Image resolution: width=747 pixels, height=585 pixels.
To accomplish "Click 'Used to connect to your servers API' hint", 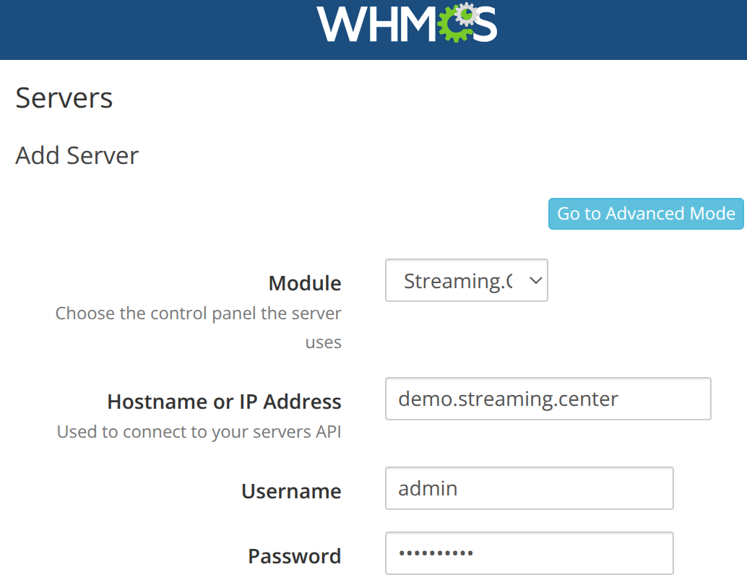I will pyautogui.click(x=199, y=432).
